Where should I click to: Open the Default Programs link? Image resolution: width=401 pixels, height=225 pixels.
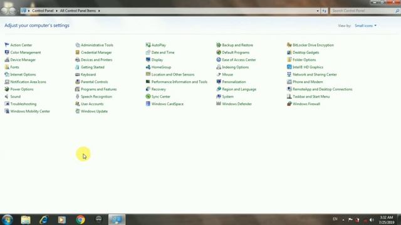pos(236,52)
